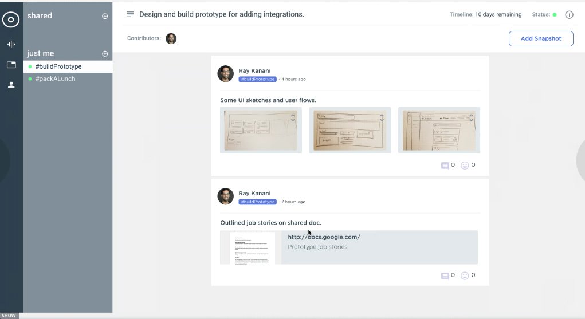Open the info icon at top right
This screenshot has height=319, width=585.
click(569, 14)
